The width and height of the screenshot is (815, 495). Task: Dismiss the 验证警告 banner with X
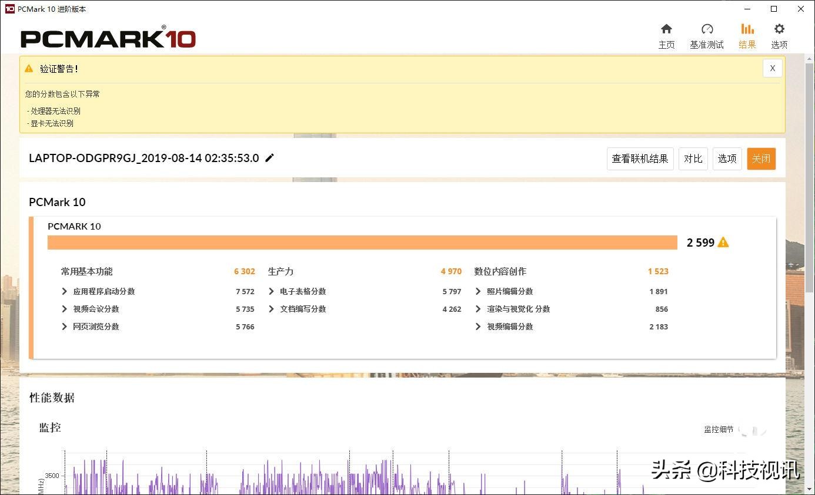pyautogui.click(x=773, y=68)
